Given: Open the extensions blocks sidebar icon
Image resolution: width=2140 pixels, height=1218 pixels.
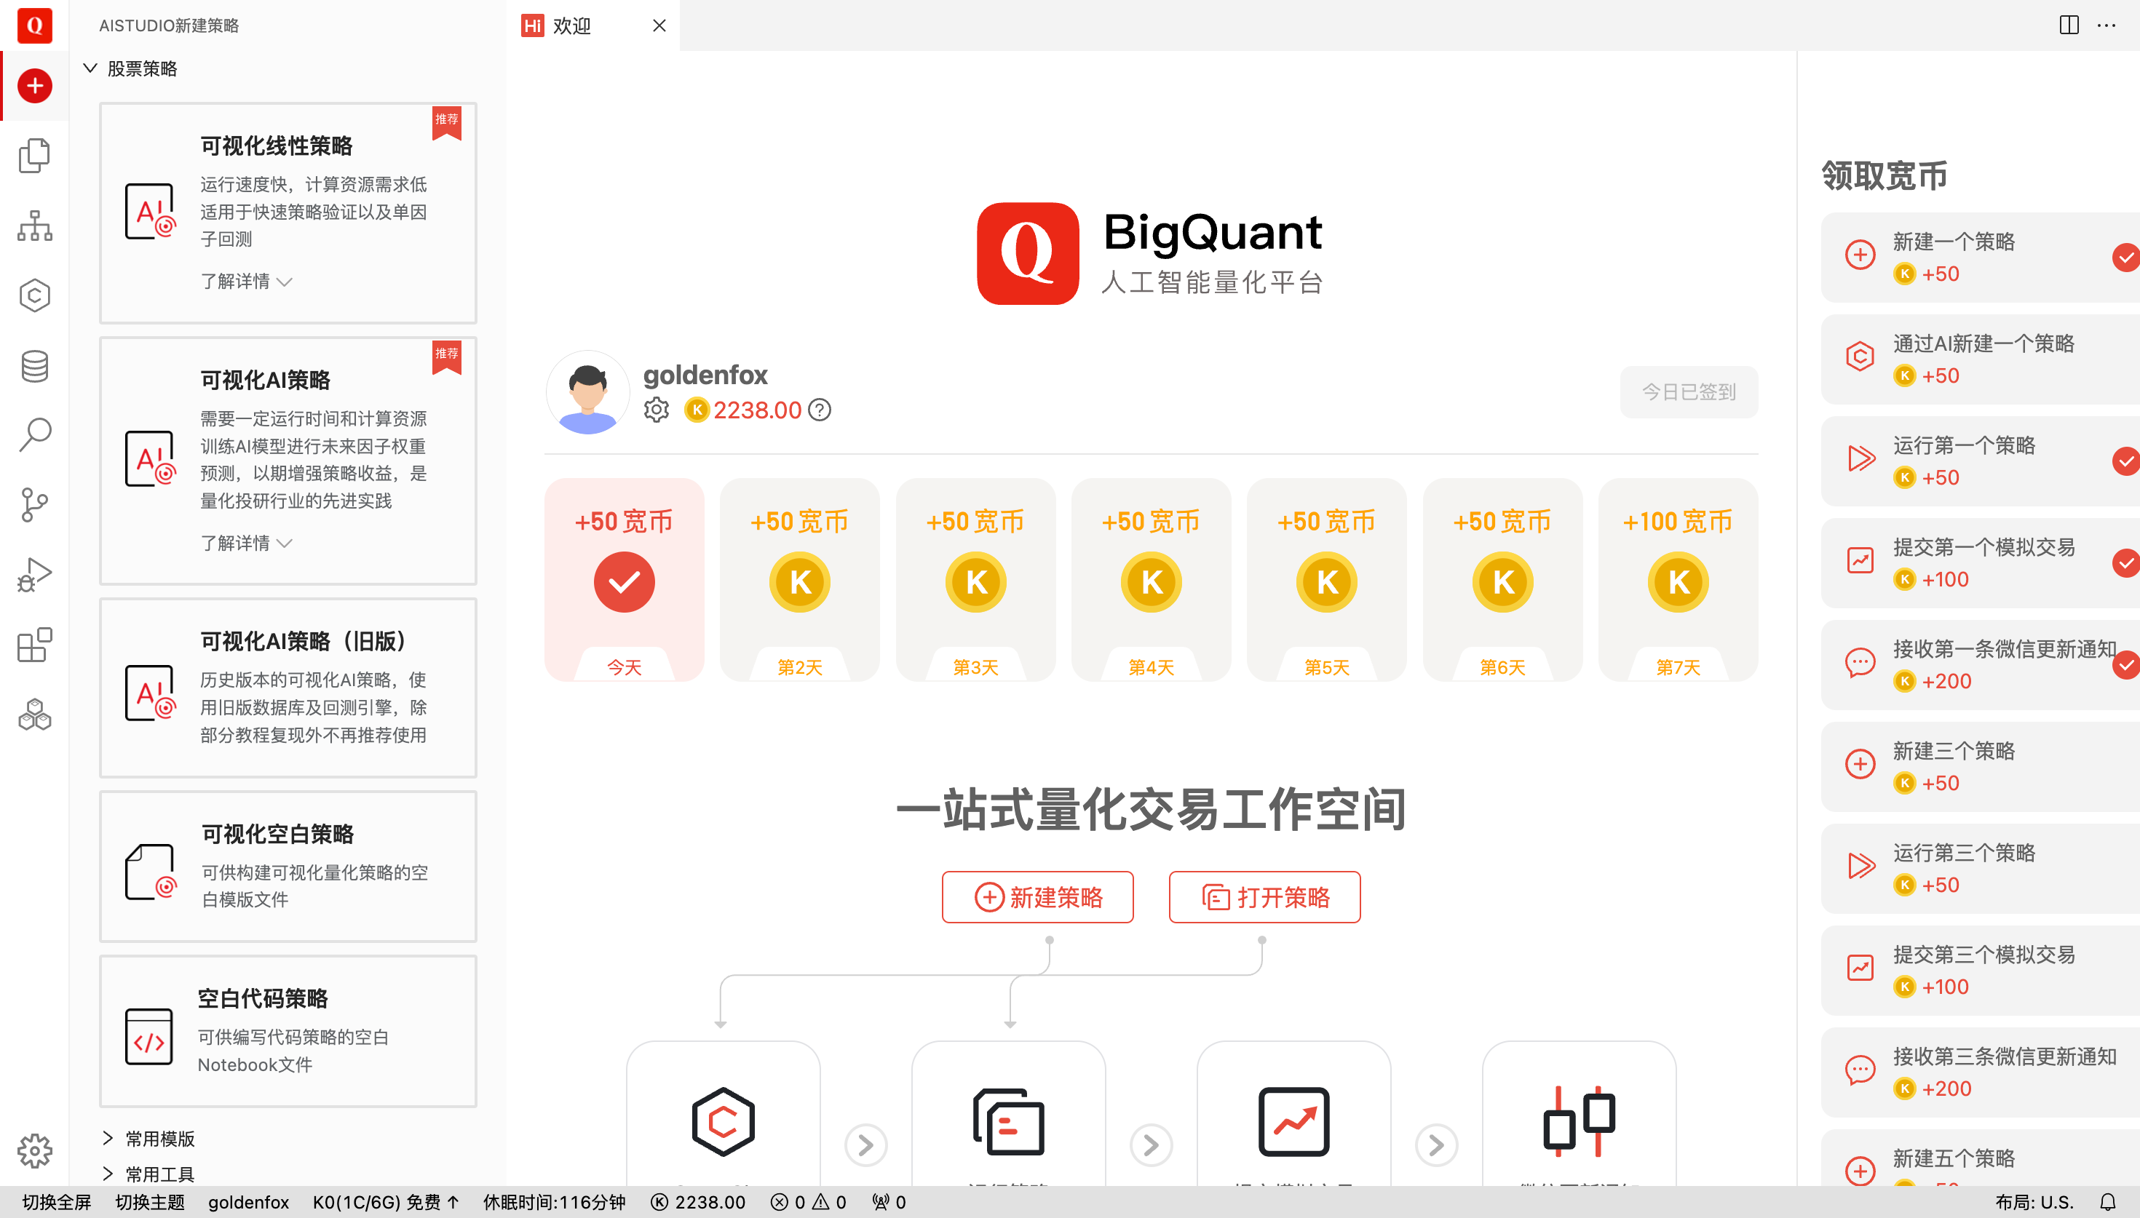Looking at the screenshot, I should tap(34, 645).
